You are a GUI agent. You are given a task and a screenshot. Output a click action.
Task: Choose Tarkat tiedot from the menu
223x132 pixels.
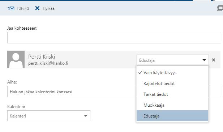tap(172, 94)
